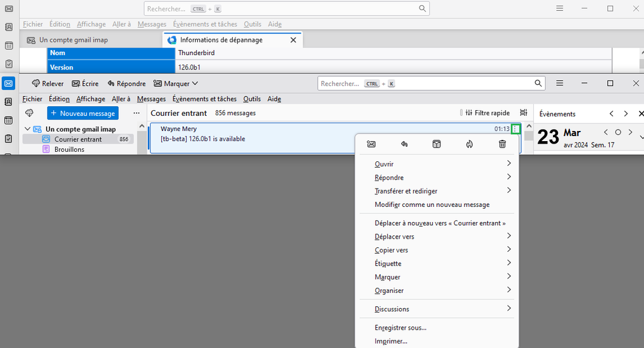644x348 pixels.
Task: Open the message list display options icon
Action: tap(523, 113)
